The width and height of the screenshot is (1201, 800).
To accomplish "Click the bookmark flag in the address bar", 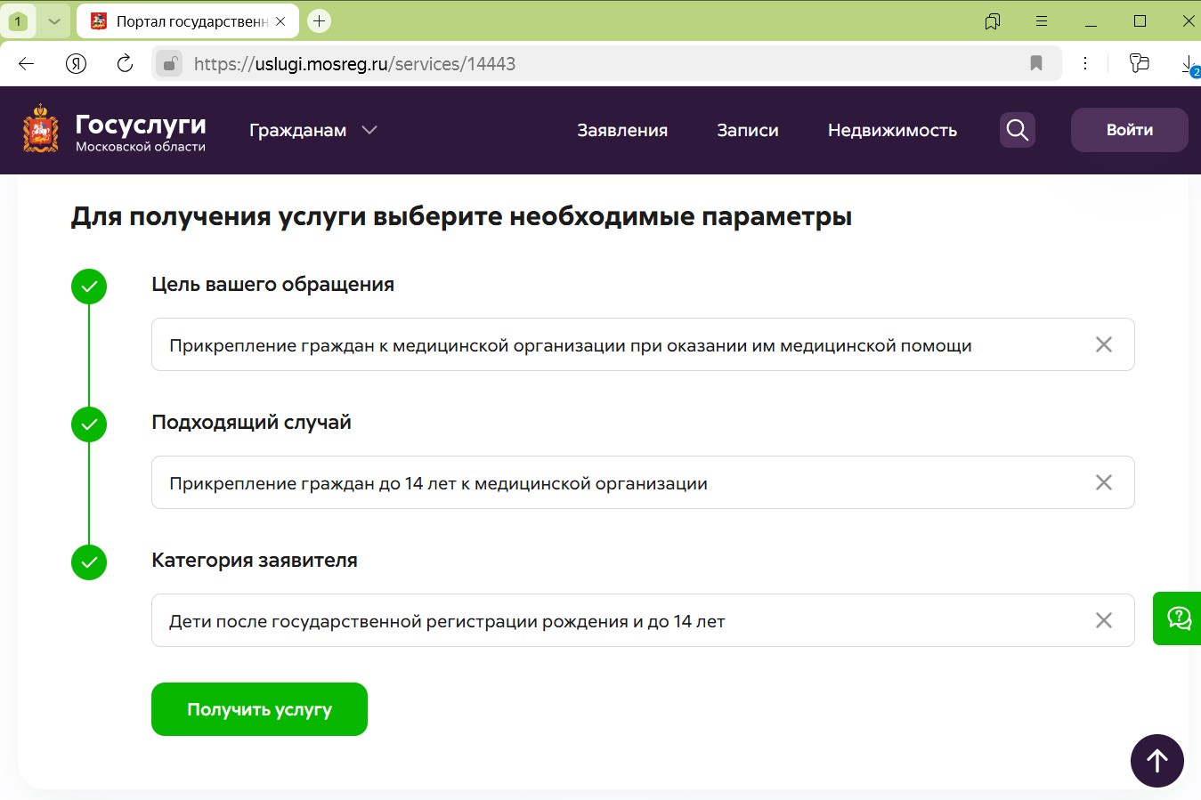I will click(1035, 63).
